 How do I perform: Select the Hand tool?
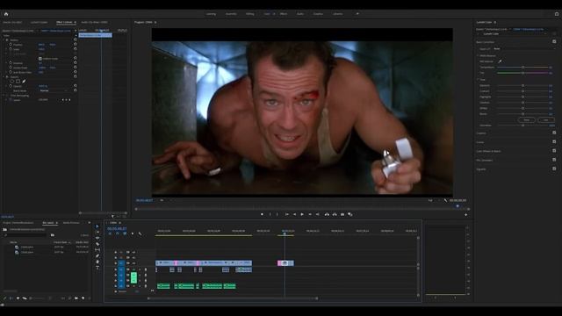pos(97,262)
